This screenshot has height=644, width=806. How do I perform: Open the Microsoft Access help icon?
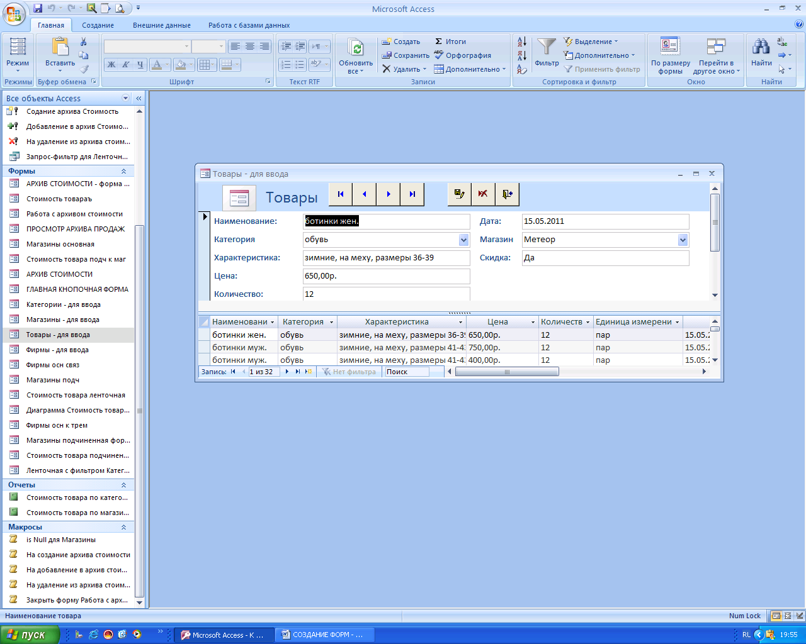pos(799,25)
